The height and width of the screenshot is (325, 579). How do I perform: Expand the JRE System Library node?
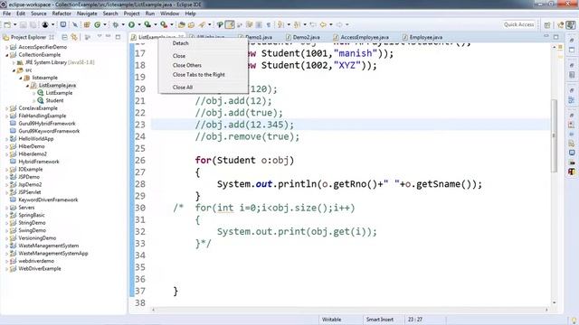(x=14, y=62)
